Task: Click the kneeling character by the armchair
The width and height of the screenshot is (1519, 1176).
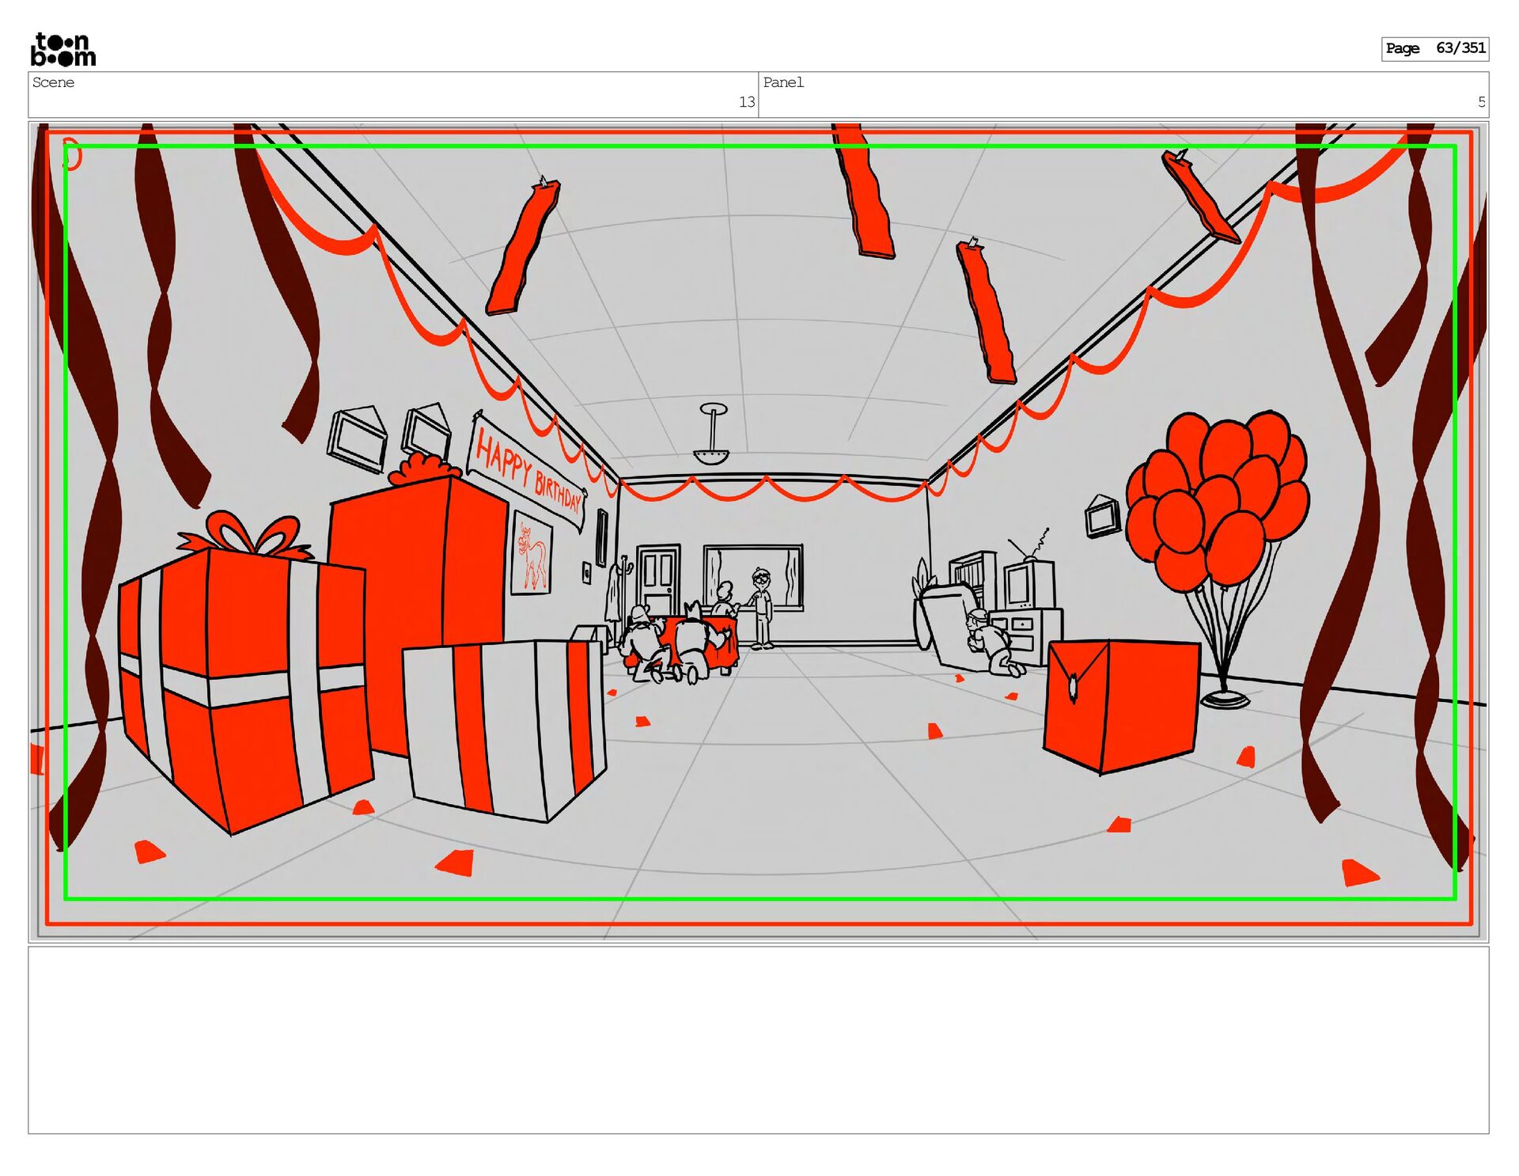Action: 991,641
